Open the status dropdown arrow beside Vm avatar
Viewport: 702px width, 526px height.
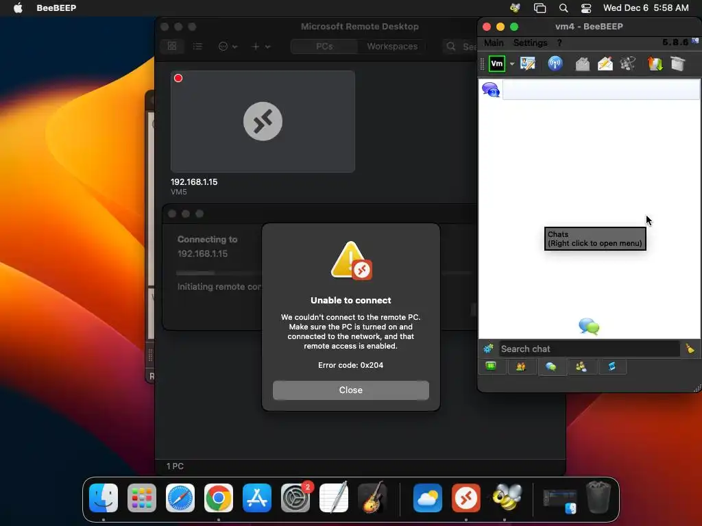(x=511, y=64)
